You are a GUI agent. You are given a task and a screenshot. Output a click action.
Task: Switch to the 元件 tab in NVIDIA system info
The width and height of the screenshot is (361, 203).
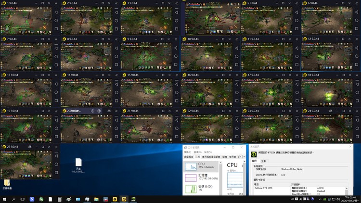[264, 161]
